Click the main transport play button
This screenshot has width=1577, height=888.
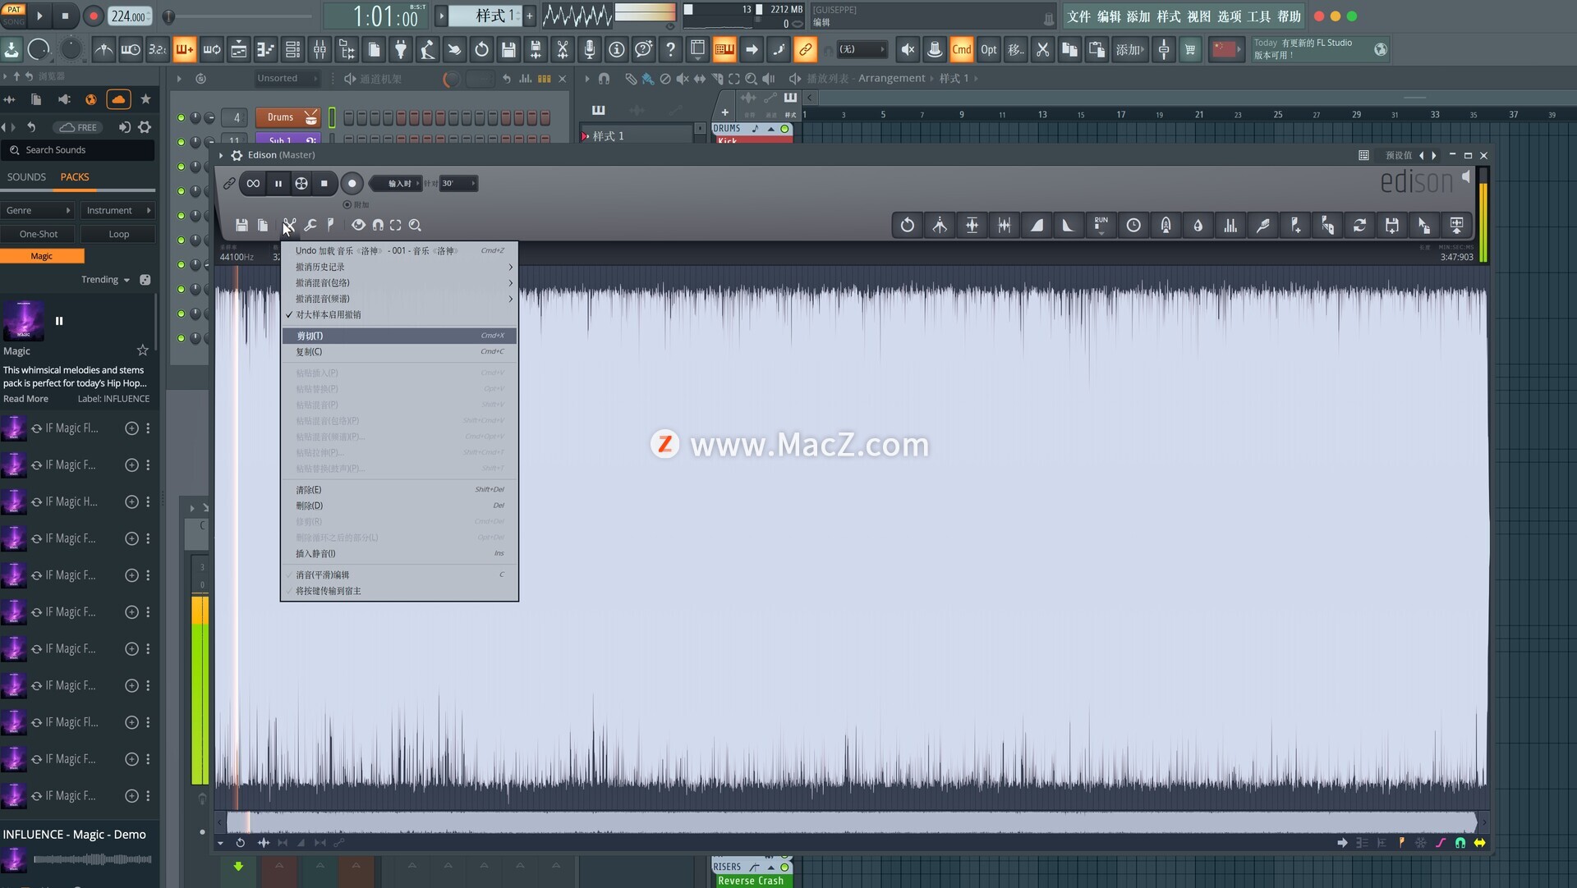(39, 16)
